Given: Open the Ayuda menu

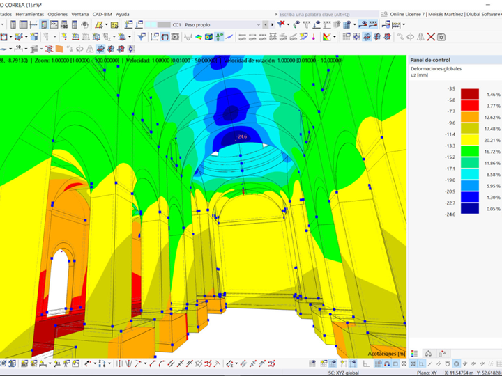Looking at the screenshot, I should click(x=123, y=14).
